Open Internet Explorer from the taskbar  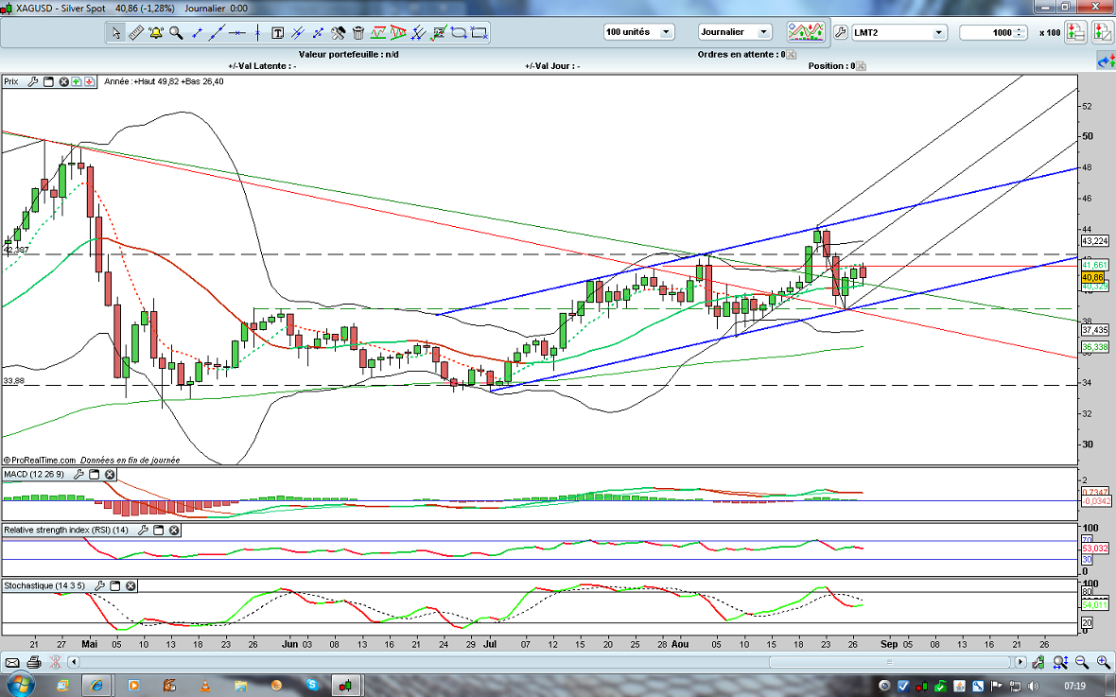(x=97, y=684)
